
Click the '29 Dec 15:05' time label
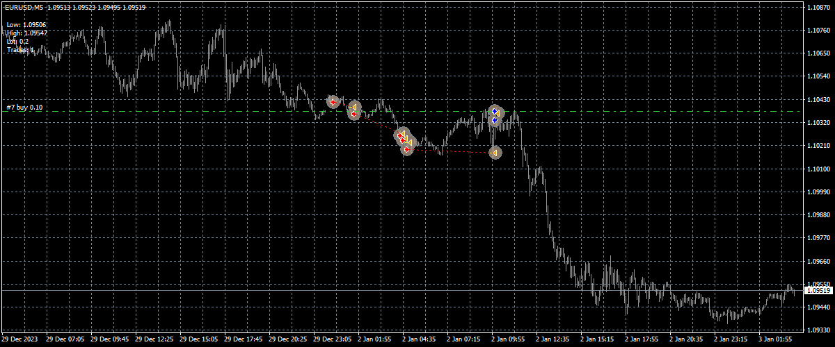198,340
